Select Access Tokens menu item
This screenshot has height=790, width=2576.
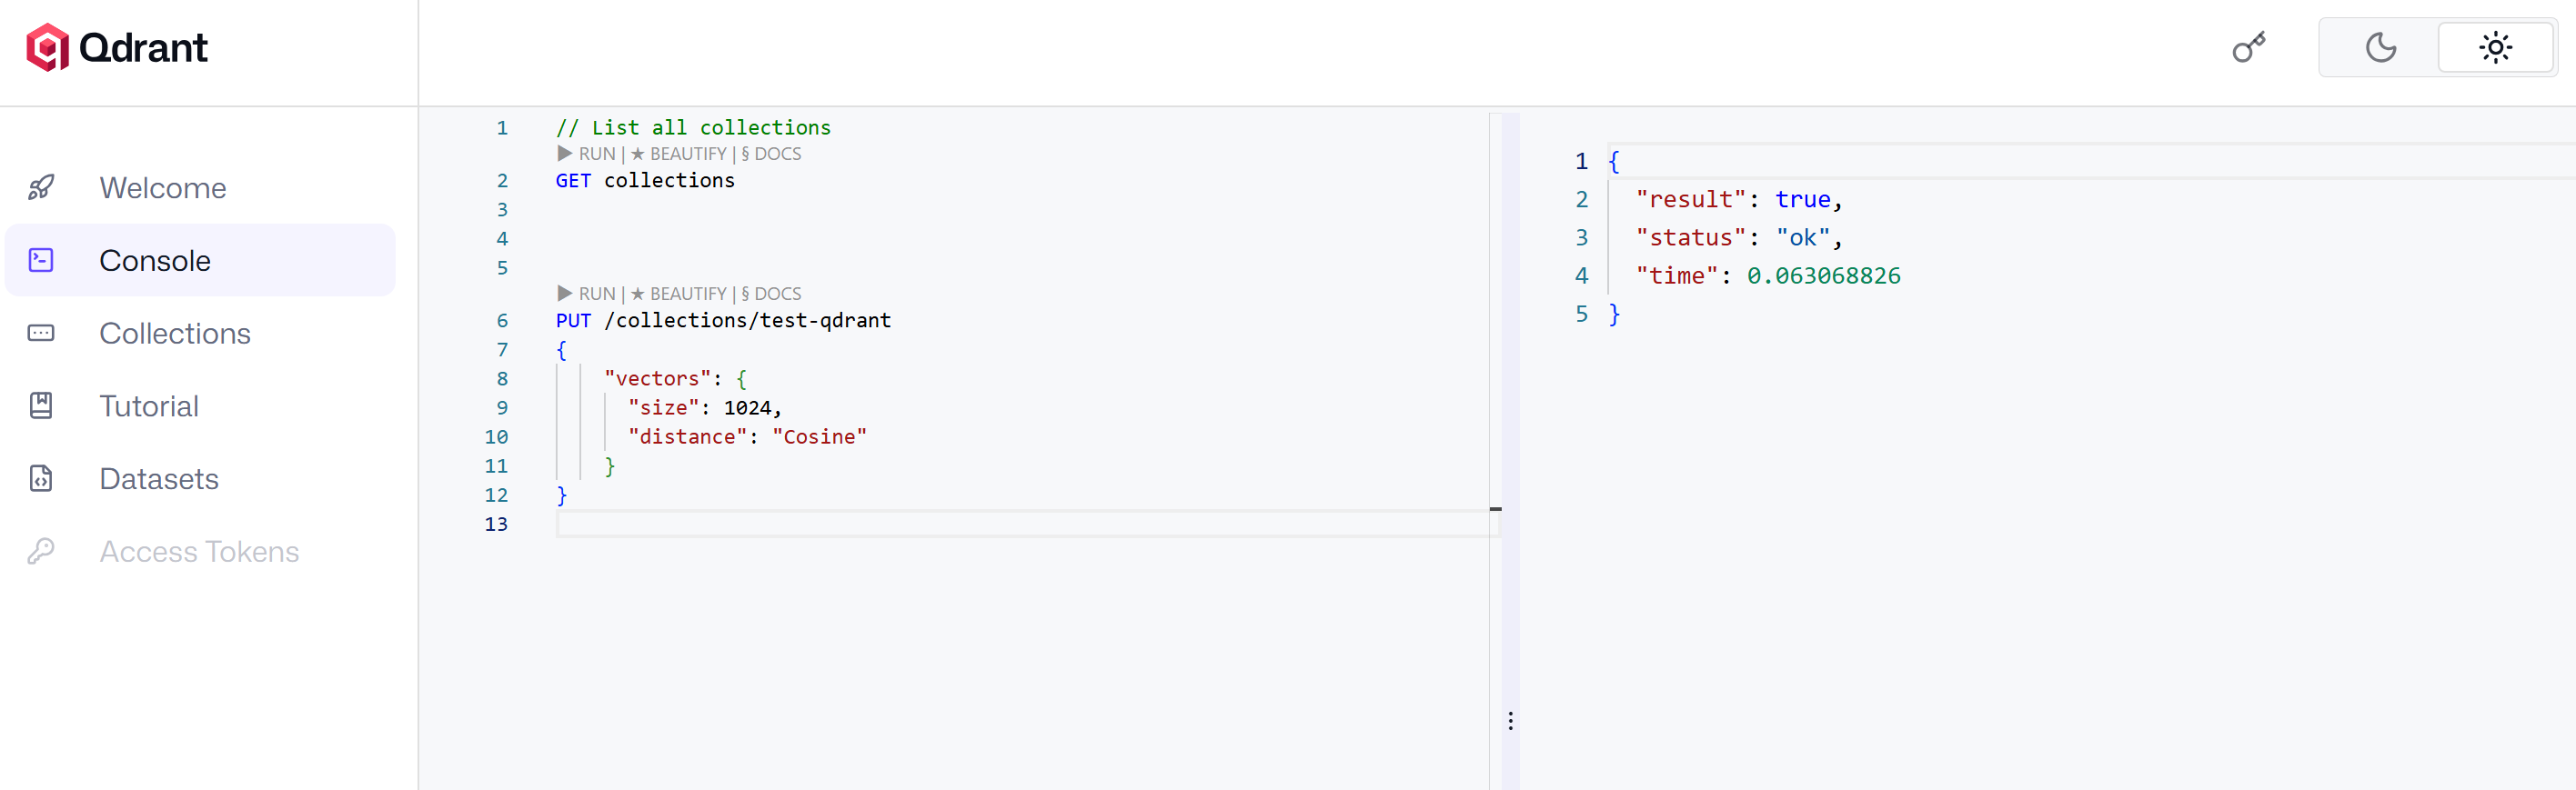[x=200, y=551]
